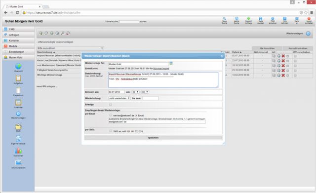The image size is (316, 193).
Task: Enable email to service@netcom7.de checkbox
Action: (111, 115)
